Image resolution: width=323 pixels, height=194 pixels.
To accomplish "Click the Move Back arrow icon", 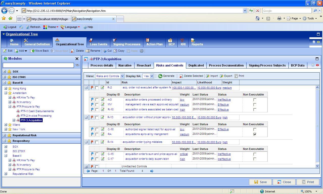I will pyautogui.click(x=33, y=51).
